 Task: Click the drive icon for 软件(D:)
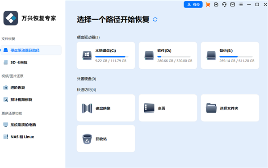tap(149, 55)
